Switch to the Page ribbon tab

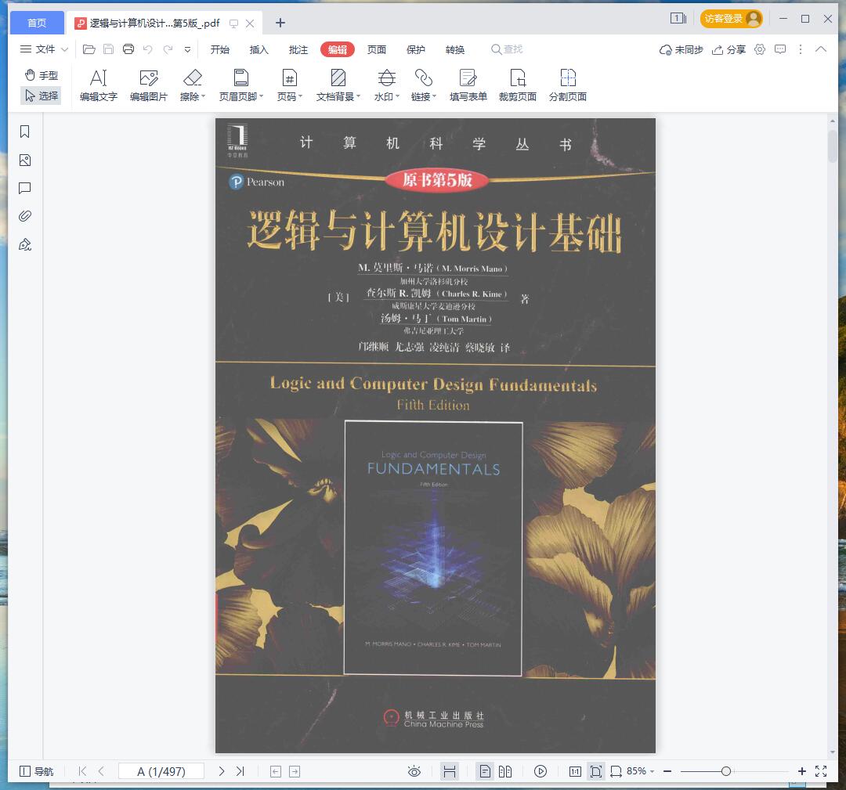pyautogui.click(x=377, y=49)
